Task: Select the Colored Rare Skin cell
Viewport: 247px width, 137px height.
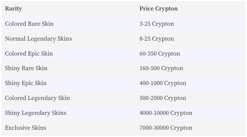Action: coord(29,24)
